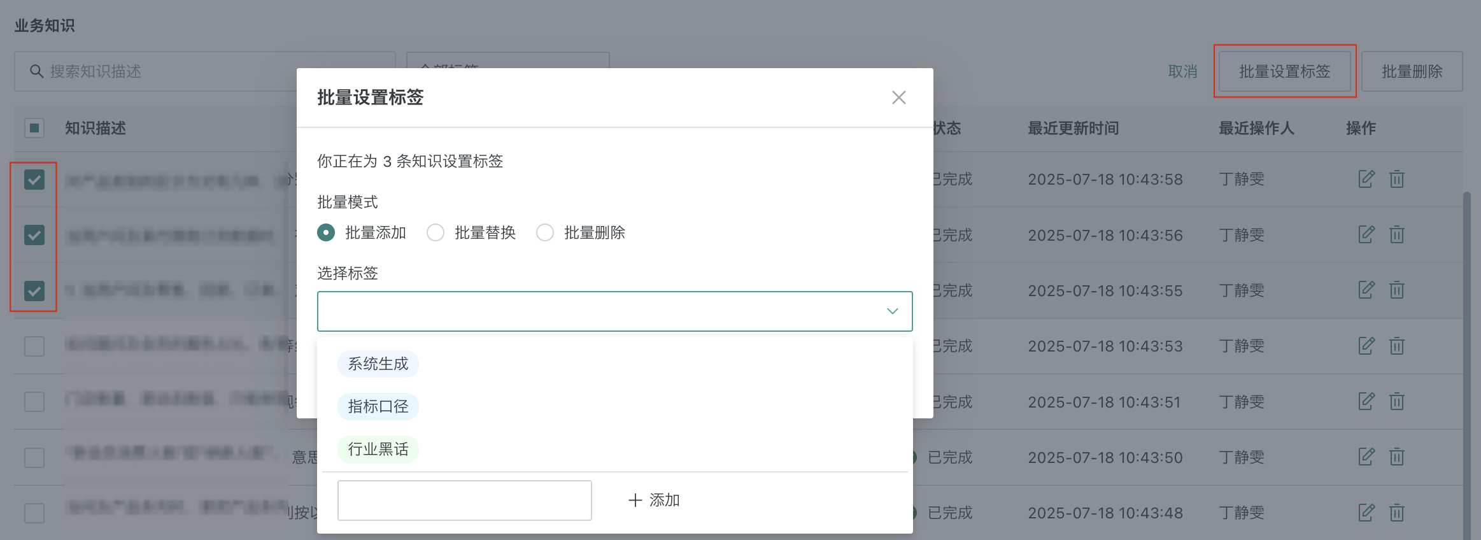Click the search magnifier icon
1481x540 pixels.
tap(37, 71)
